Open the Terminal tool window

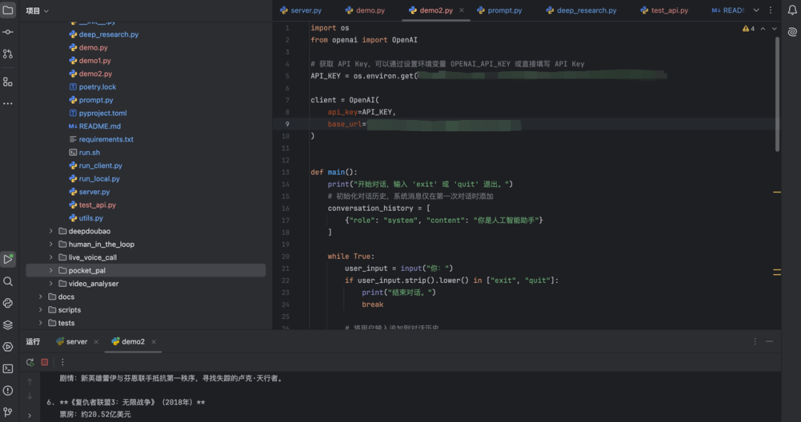pyautogui.click(x=8, y=368)
